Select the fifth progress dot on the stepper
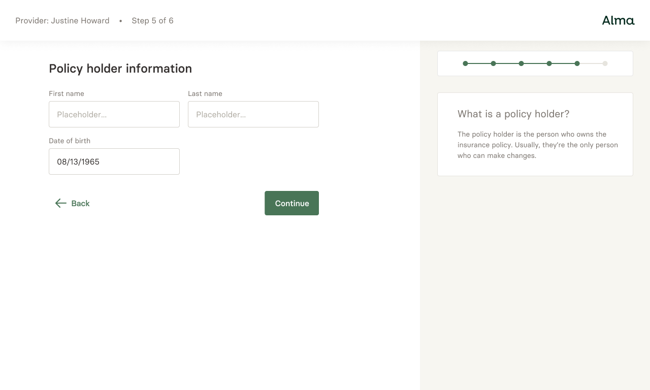This screenshot has width=650, height=390. point(577,63)
